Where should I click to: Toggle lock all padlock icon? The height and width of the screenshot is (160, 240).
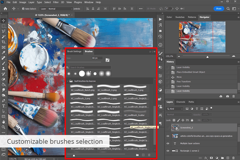pos(192,120)
